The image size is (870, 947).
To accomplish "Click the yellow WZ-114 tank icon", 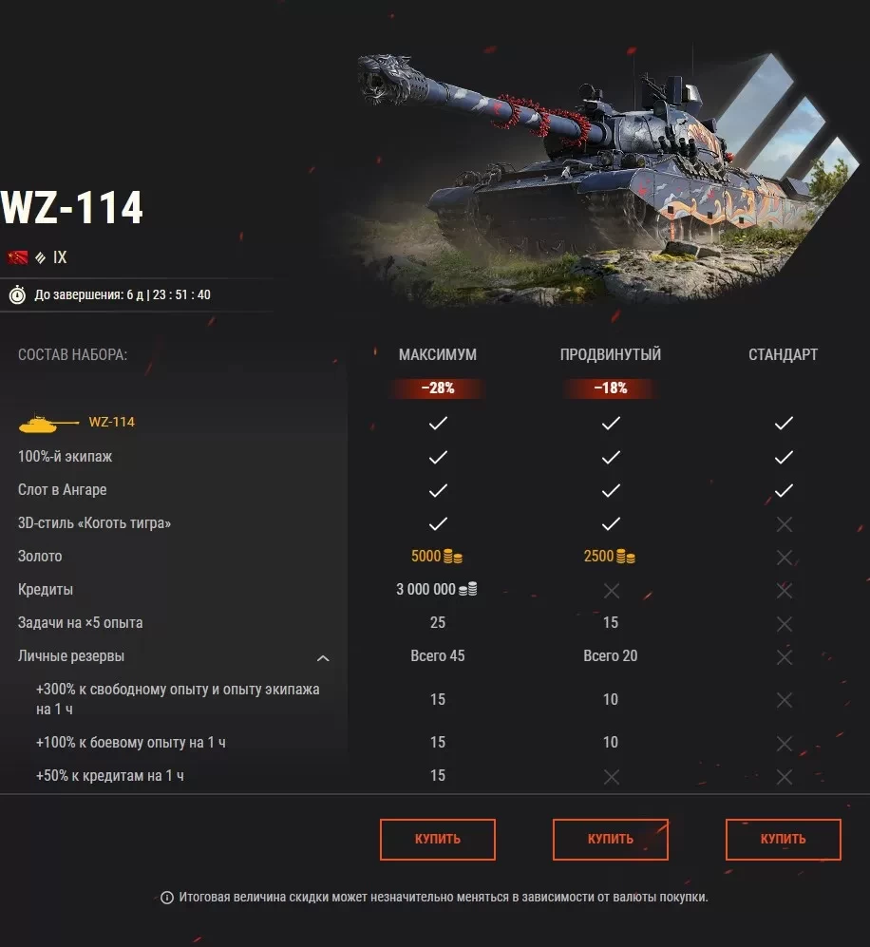I will [48, 424].
